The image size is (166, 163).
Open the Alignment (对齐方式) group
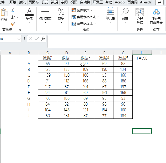[x=45, y=15]
